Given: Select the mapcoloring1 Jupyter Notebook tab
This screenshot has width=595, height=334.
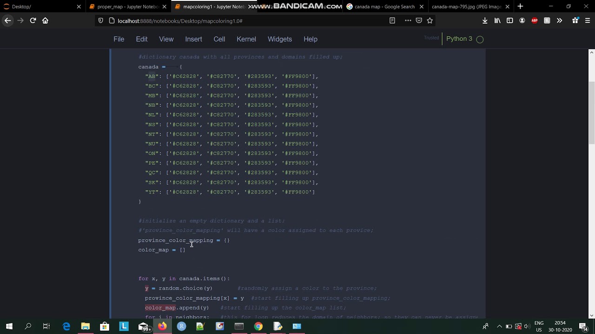Looking at the screenshot, I should point(213,6).
